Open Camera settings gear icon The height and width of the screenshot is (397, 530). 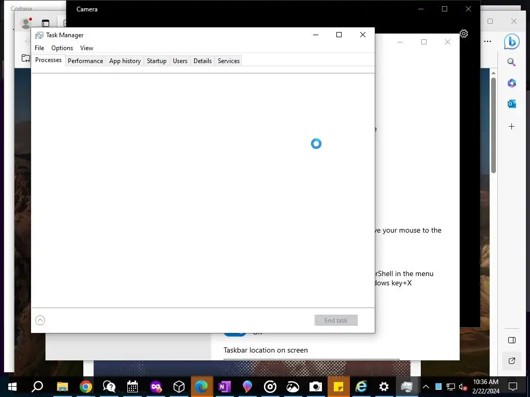coord(464,34)
